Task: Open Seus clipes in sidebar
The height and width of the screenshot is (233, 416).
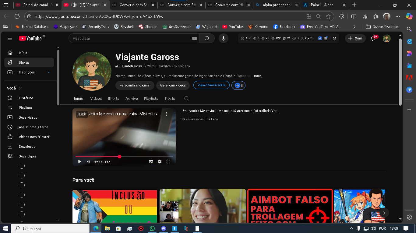Action: tap(29, 156)
